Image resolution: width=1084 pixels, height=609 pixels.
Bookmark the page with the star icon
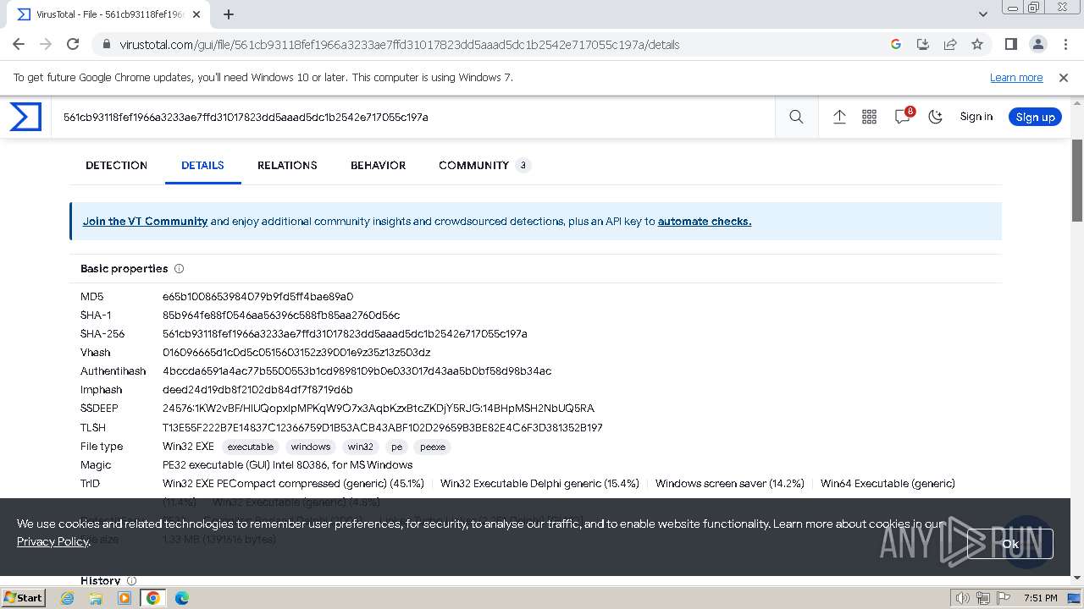click(x=977, y=44)
